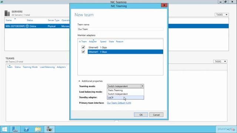The image size is (237, 133).
Task: Open the Teaming mode dropdown arrow
Action: tap(142, 86)
